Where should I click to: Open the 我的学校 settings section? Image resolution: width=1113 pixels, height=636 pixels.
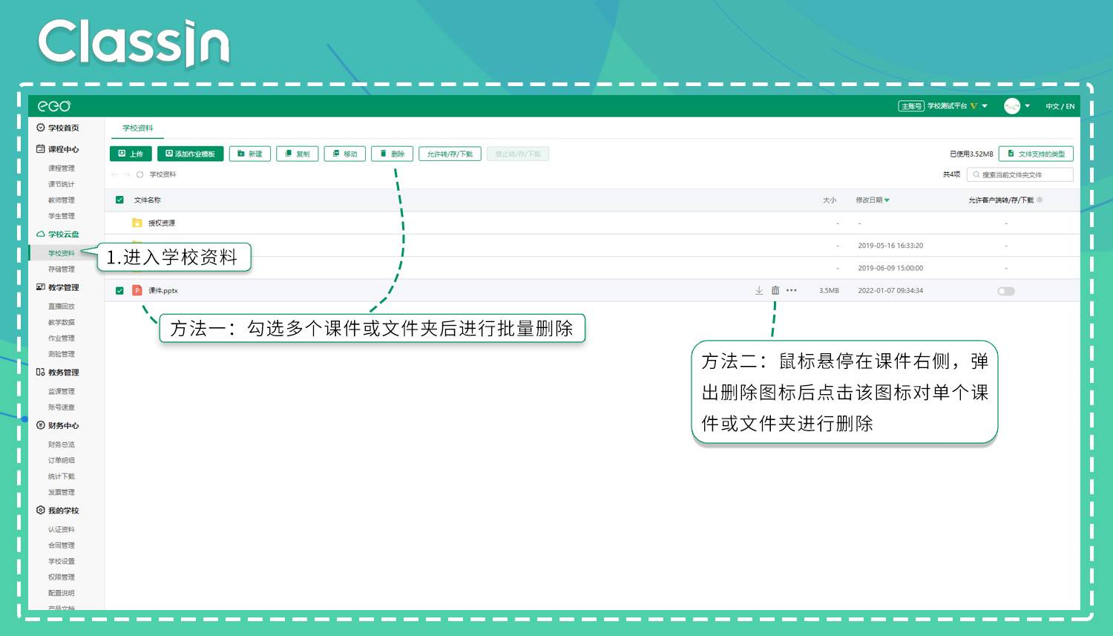(x=57, y=511)
